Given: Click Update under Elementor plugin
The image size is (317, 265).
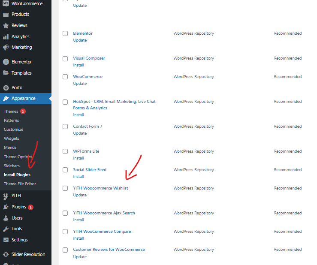Looking at the screenshot, I should 80,40.
